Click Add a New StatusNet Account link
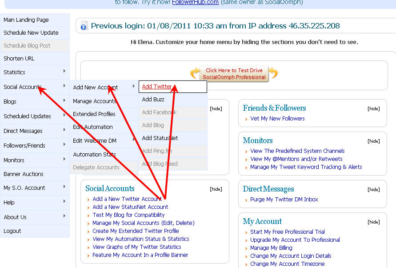This screenshot has width=396, height=268. point(130,207)
